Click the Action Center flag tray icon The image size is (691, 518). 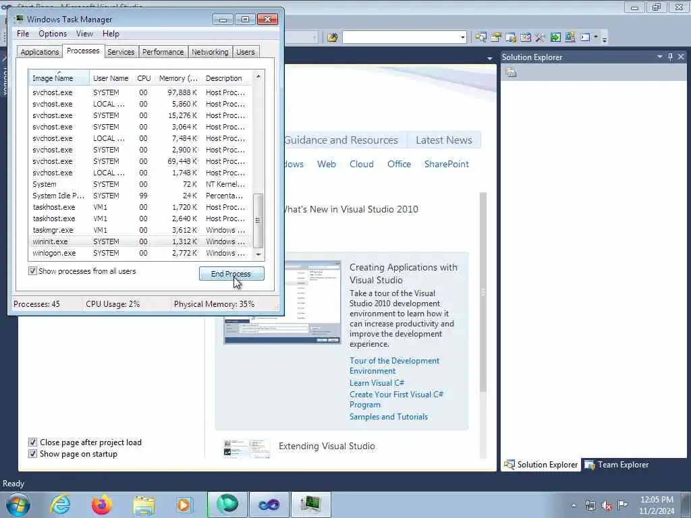[622, 505]
